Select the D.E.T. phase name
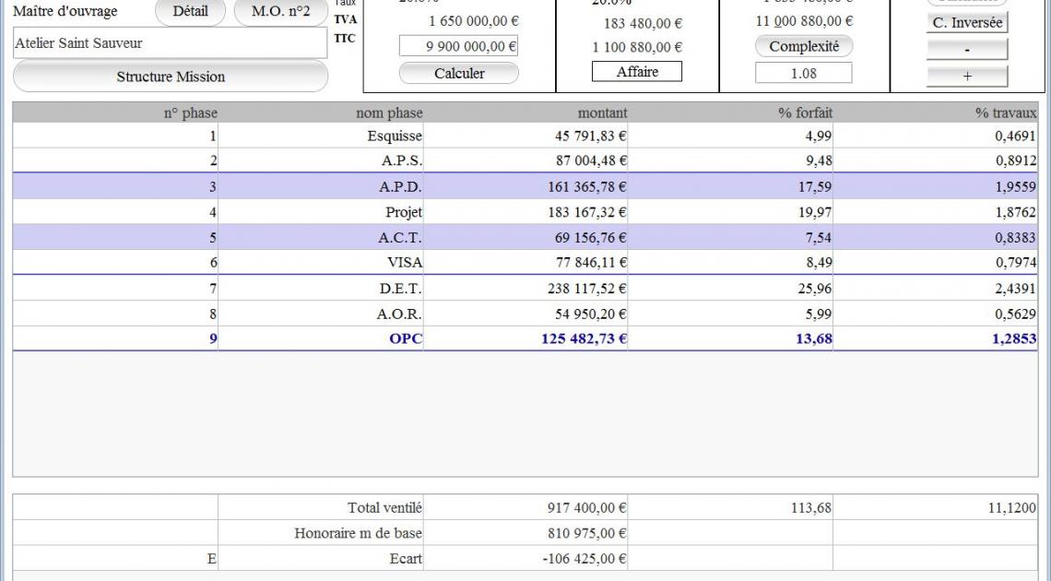Screen dimensions: 1051x581 tap(401, 288)
